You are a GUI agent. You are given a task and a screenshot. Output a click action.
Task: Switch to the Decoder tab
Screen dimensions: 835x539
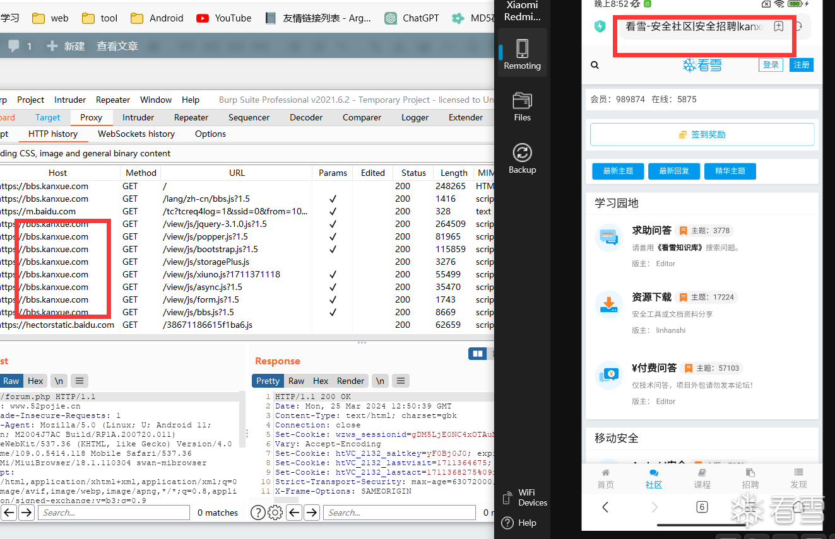point(306,117)
